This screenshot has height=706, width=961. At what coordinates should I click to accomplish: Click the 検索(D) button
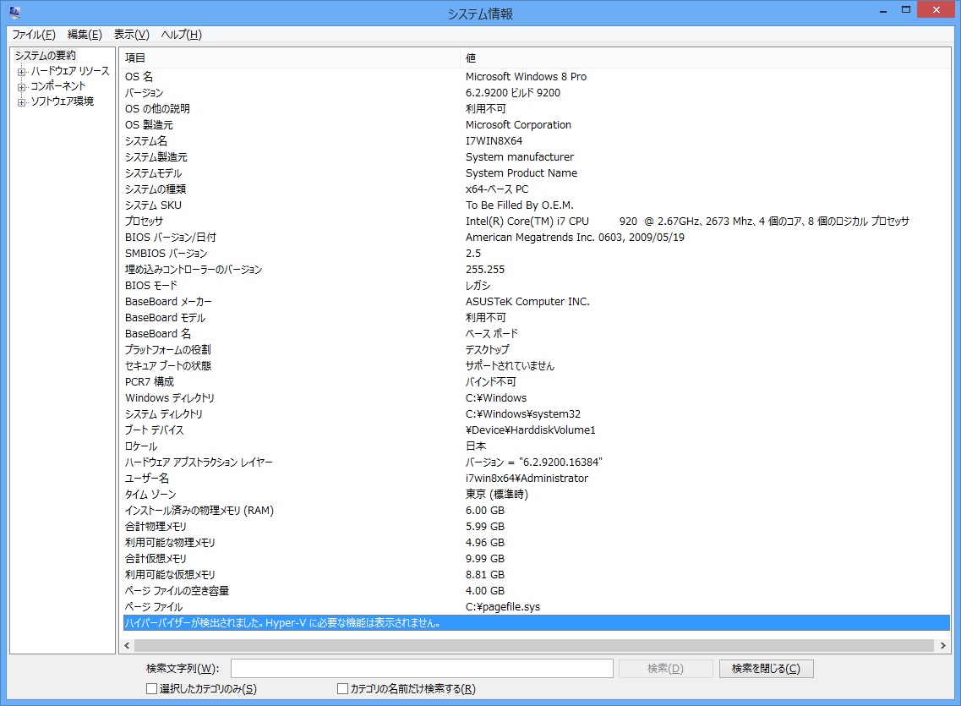click(x=665, y=669)
